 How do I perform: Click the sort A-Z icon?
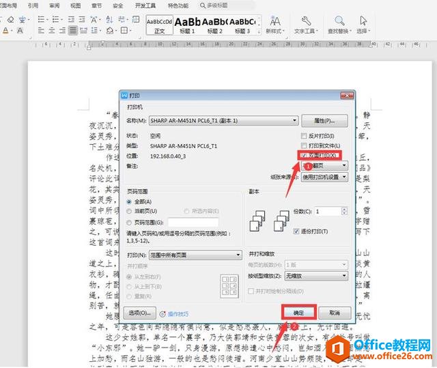(x=109, y=19)
